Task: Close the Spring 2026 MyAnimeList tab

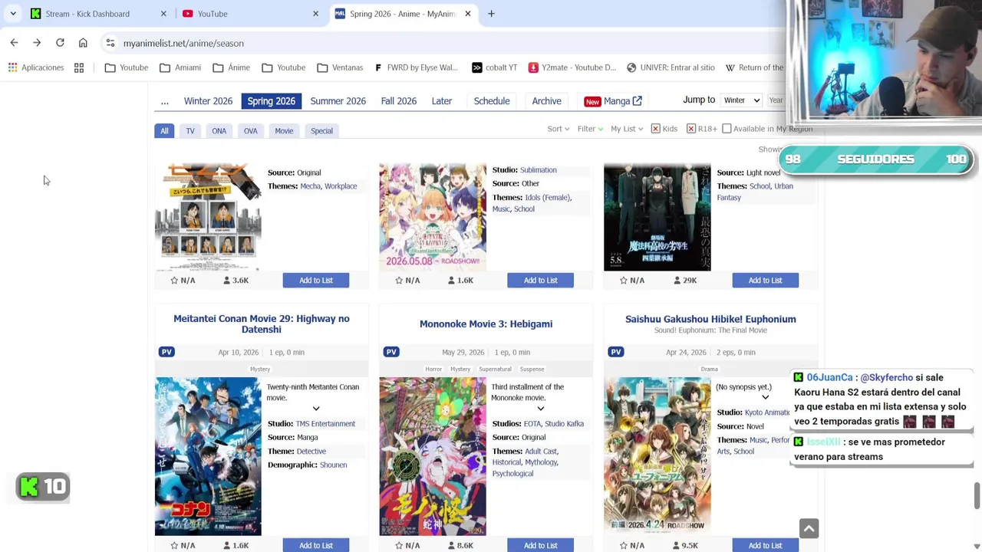Action: [x=467, y=14]
